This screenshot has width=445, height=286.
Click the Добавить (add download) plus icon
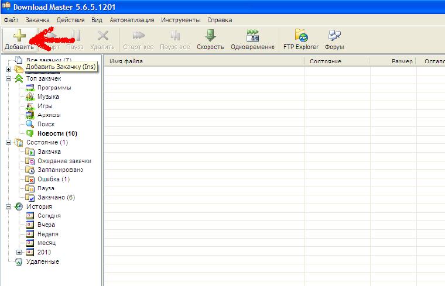click(19, 36)
